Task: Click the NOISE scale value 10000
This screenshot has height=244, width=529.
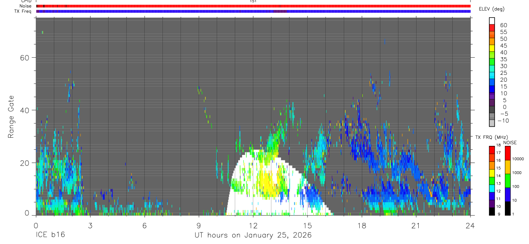Action: pyautogui.click(x=518, y=159)
